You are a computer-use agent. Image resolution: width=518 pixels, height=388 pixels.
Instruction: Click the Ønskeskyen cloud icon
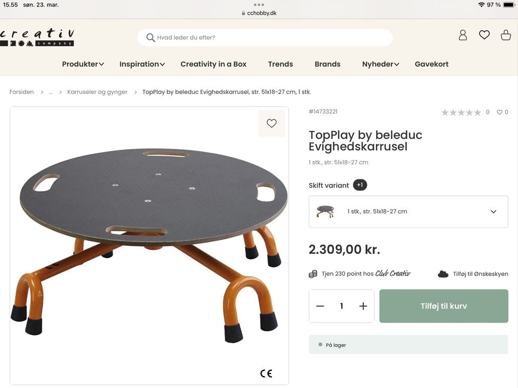click(x=443, y=274)
